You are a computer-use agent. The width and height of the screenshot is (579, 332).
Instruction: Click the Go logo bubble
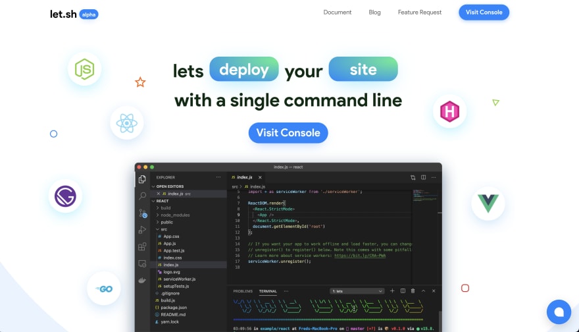coord(104,289)
